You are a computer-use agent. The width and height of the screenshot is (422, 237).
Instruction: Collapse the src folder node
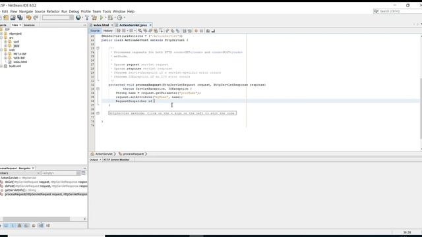coord(1,38)
